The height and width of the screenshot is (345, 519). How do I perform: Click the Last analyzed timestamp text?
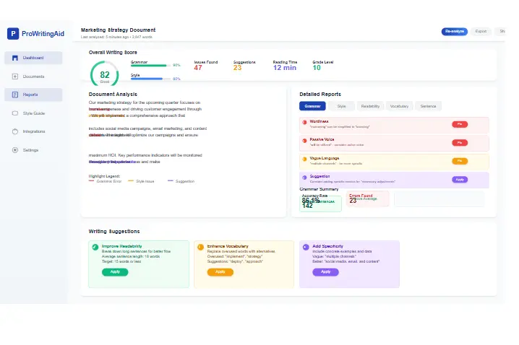click(116, 37)
